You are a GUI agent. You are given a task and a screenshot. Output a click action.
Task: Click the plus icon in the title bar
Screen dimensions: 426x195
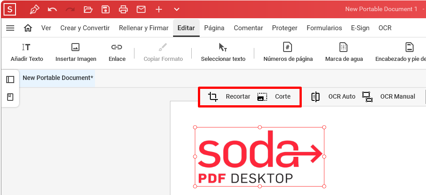pos(159,9)
